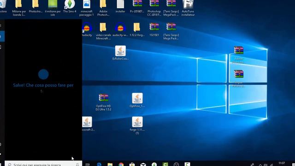Click the 'Scrivi qui per eseguire la ricerca' search box

click(43, 164)
